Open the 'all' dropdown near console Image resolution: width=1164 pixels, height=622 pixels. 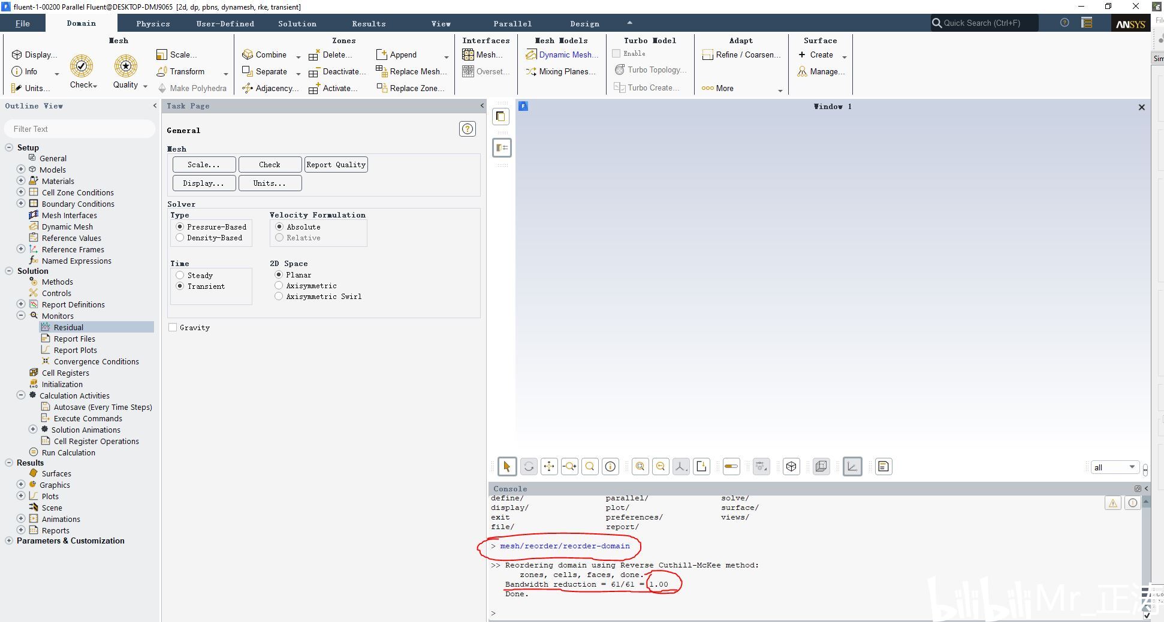1114,467
